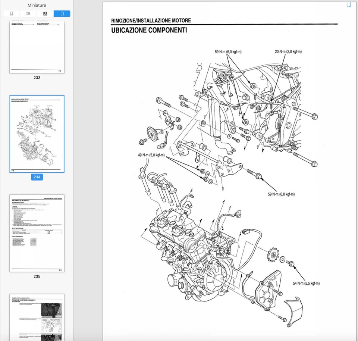Open the Bookmarks view in the sidebar

pos(11,13)
